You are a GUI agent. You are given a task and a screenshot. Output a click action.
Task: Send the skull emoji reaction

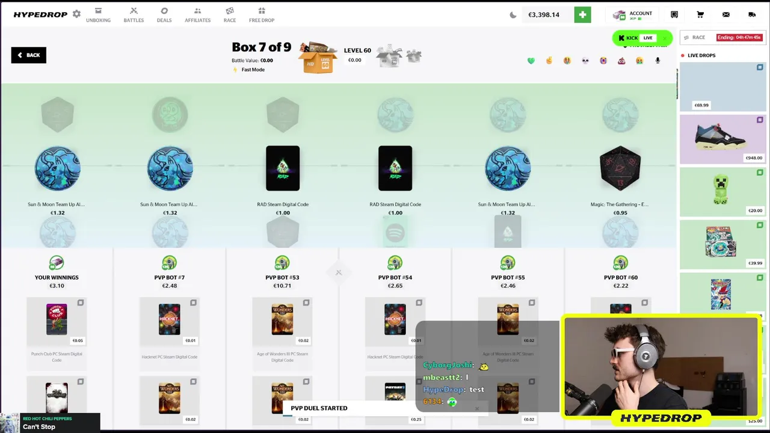coord(585,61)
